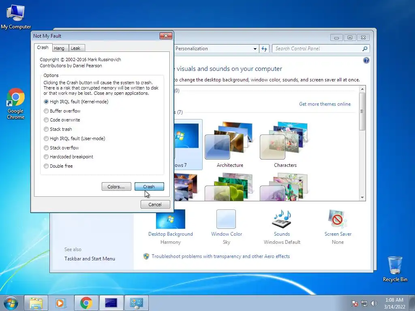Click the Personalization breadcrumb text
Image resolution: width=415 pixels, height=311 pixels.
[x=192, y=49]
